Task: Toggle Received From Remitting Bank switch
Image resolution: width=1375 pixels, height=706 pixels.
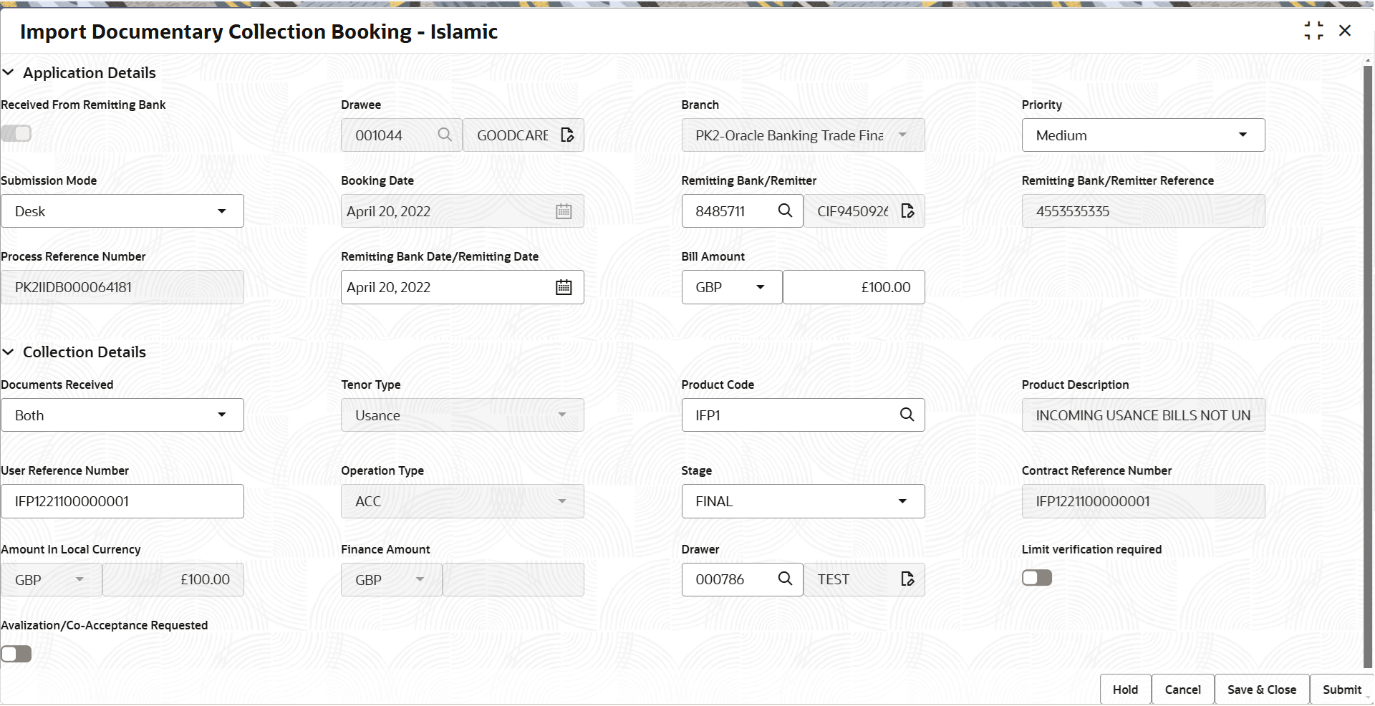Action: 16,133
